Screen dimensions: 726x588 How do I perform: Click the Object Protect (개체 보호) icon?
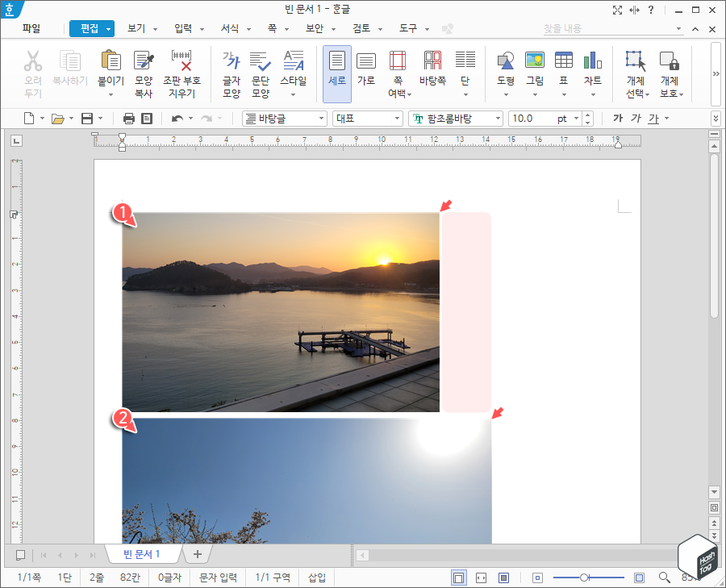pyautogui.click(x=669, y=60)
